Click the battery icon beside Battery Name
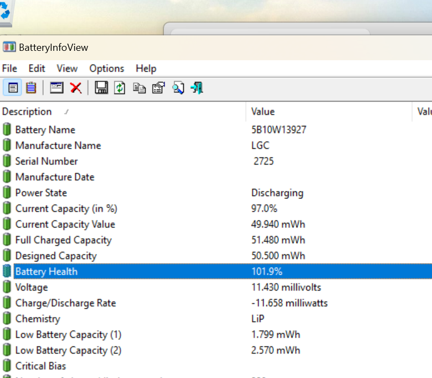Viewport: 432px width, 378px height. pos(7,129)
